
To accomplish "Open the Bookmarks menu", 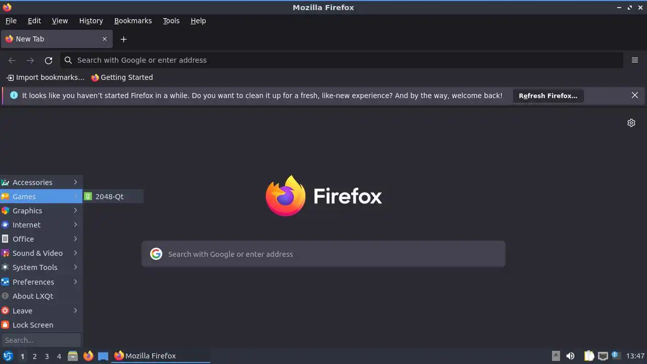I will [x=133, y=21].
